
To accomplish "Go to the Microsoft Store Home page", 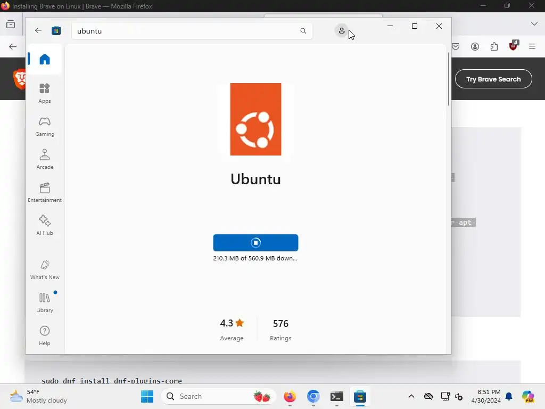I will tap(45, 59).
